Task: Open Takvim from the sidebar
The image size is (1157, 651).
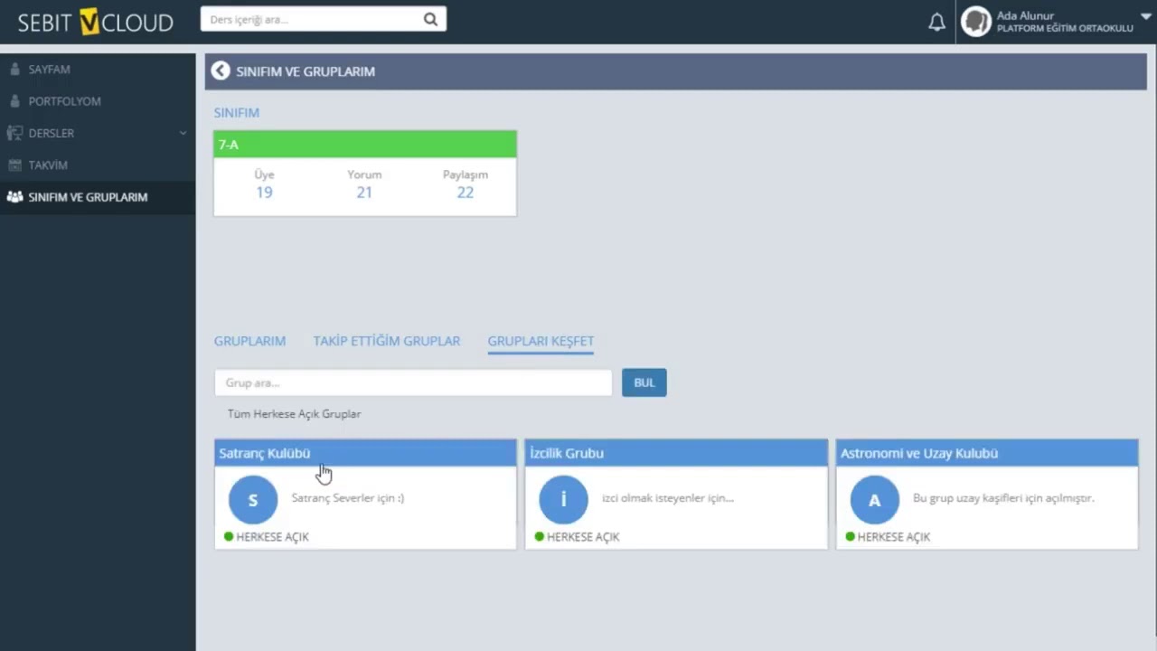Action: (48, 165)
